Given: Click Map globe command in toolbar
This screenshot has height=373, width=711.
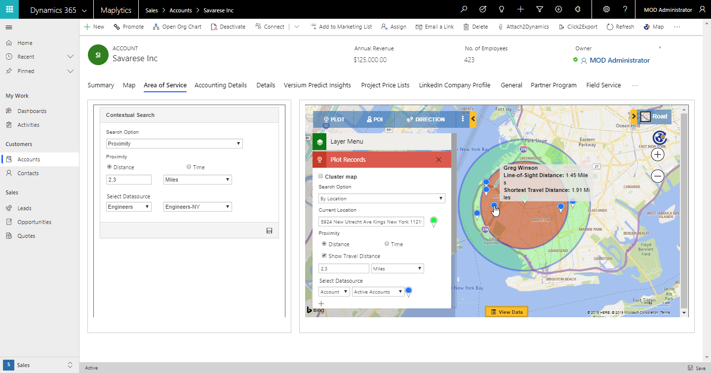Looking at the screenshot, I should (x=654, y=27).
